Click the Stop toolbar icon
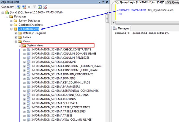 (29, 7)
